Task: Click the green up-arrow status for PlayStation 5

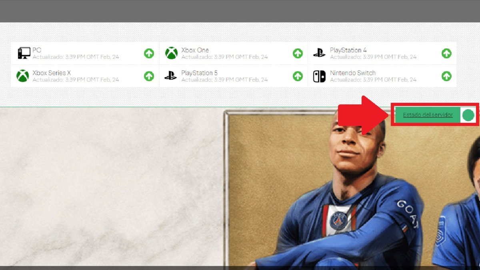Action: (x=298, y=76)
